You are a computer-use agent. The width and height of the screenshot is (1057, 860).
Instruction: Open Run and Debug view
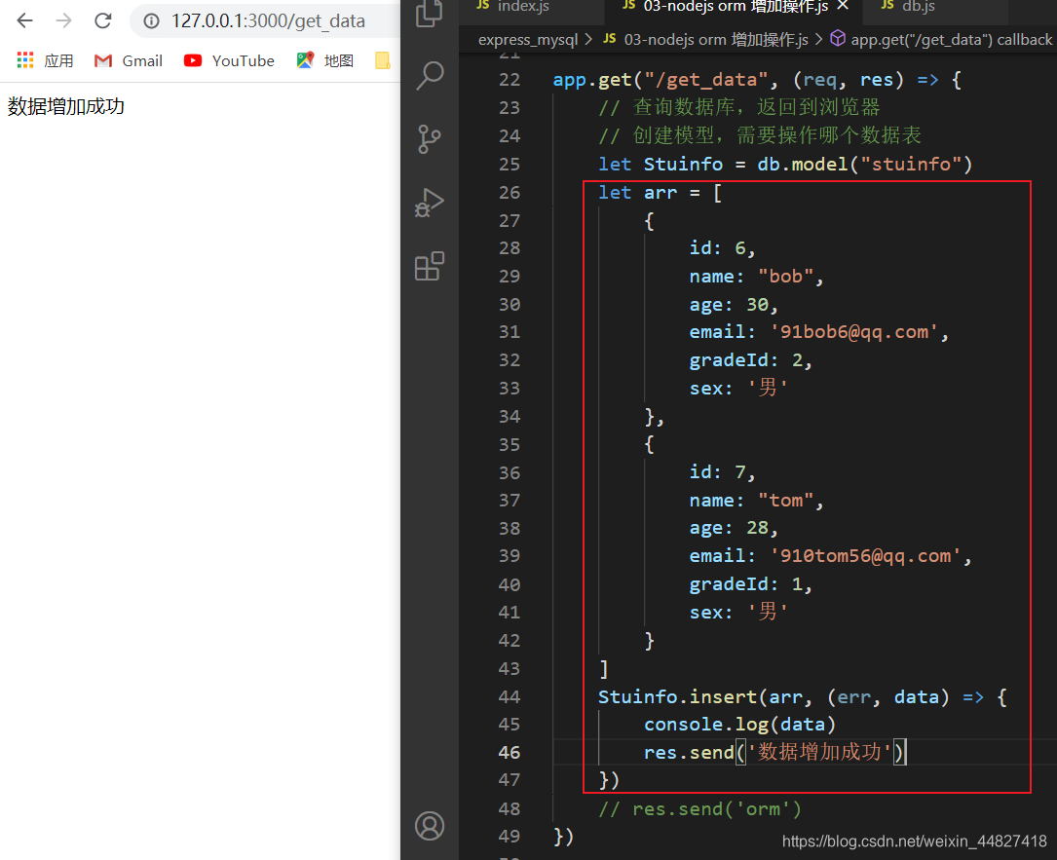click(430, 203)
